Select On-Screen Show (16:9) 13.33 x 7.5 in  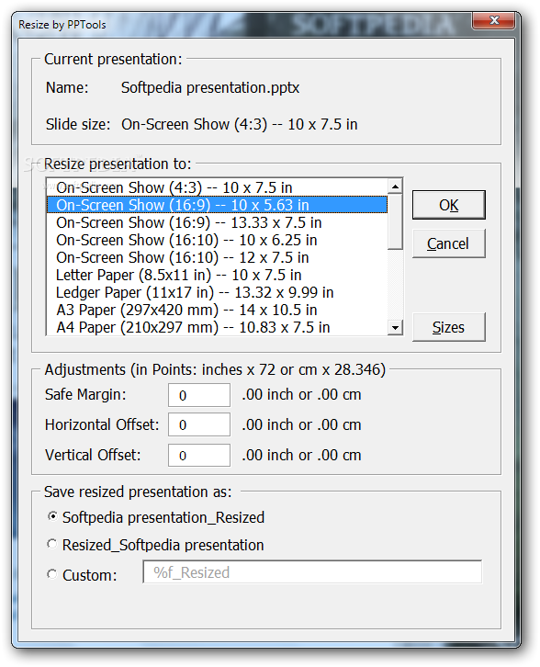coord(217,222)
